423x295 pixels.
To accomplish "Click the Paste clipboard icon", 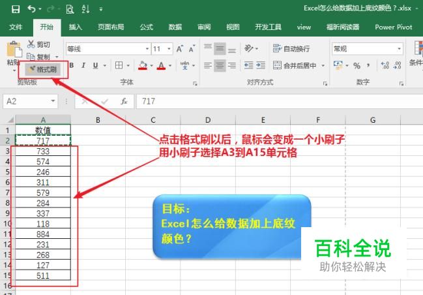I will pyautogui.click(x=14, y=50).
